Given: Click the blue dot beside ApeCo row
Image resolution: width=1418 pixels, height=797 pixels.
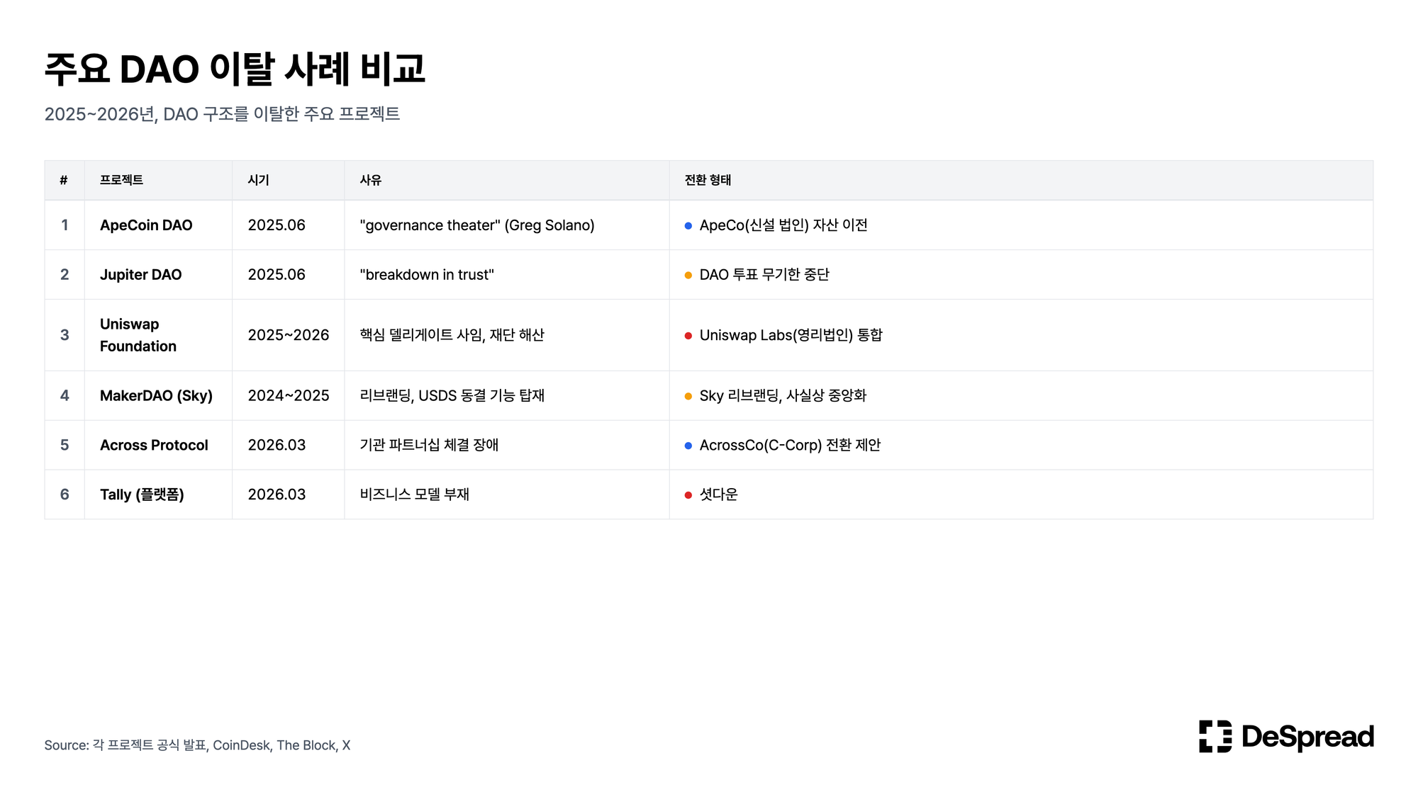Looking at the screenshot, I should point(688,226).
